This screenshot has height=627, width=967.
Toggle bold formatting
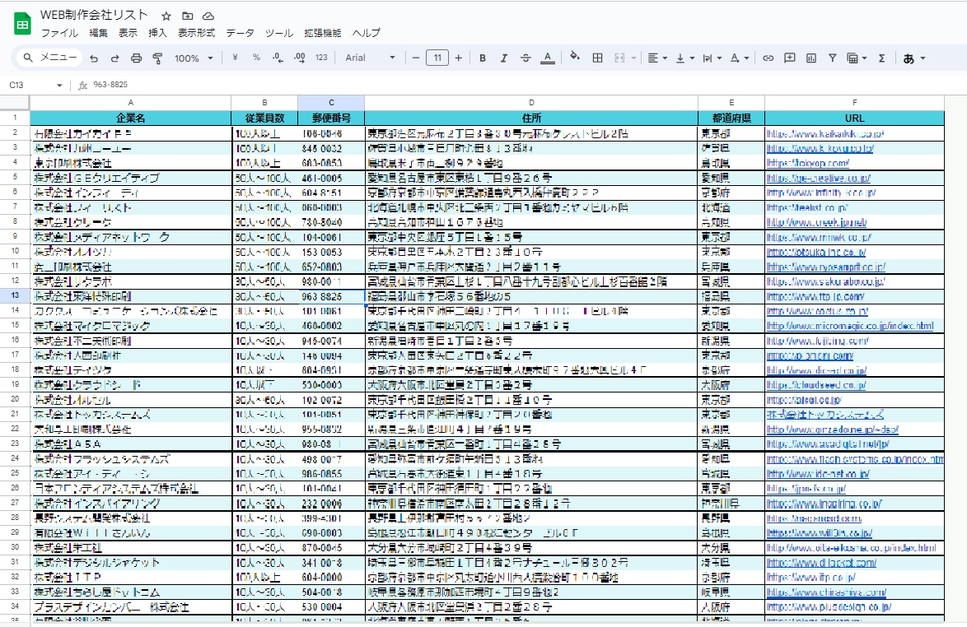pos(483,58)
